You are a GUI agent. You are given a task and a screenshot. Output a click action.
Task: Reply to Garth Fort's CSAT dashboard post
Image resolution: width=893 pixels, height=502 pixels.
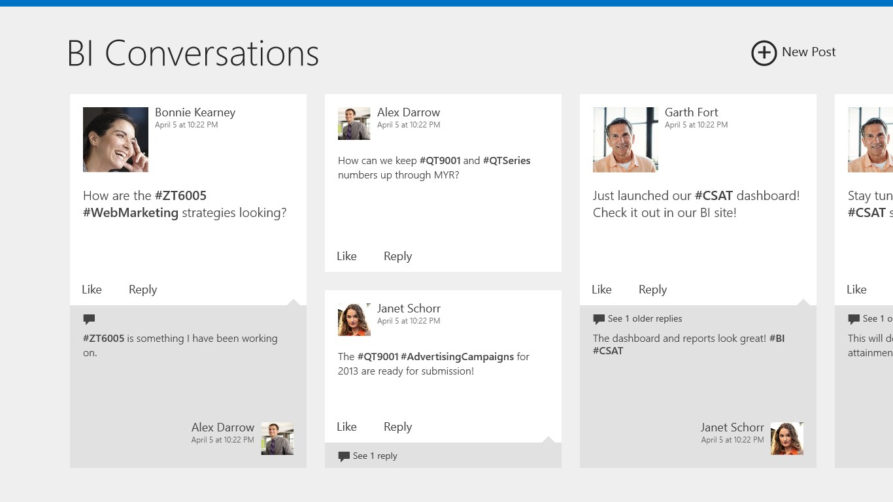coord(652,290)
